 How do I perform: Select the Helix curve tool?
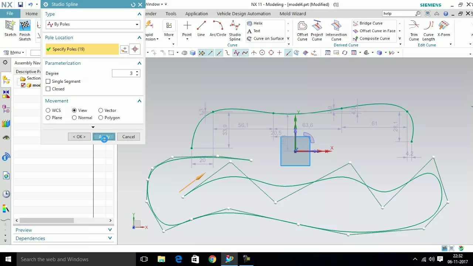point(255,23)
